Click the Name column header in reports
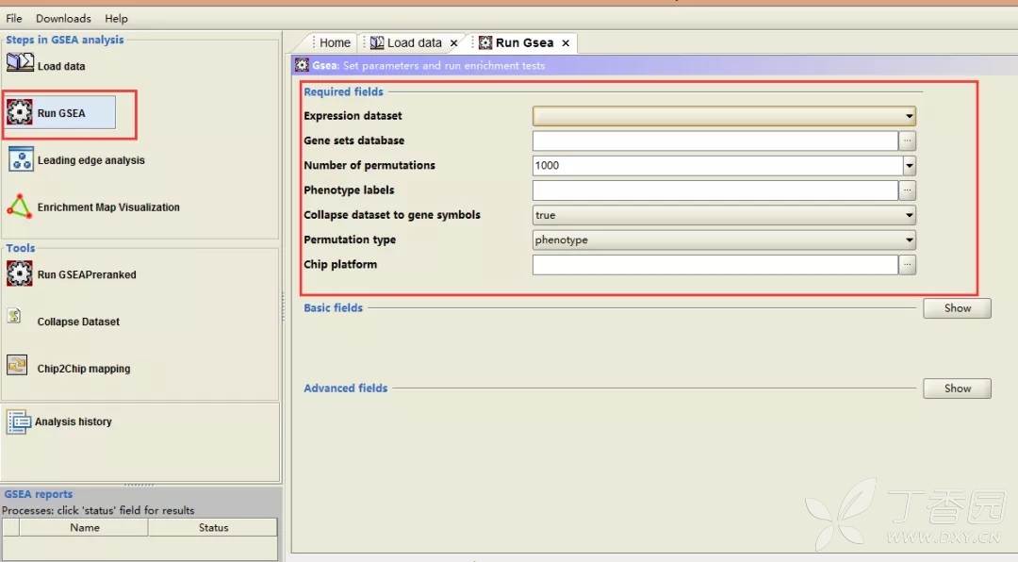Viewport: 1018px width, 562px height. tap(85, 527)
